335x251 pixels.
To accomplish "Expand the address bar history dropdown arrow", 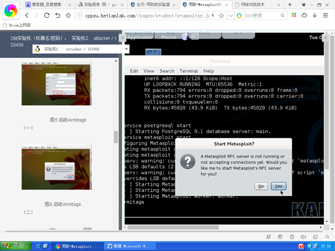I will 231,16.
